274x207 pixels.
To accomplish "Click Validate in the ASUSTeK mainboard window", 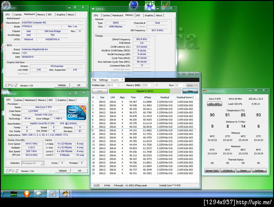I will pos(63,85).
